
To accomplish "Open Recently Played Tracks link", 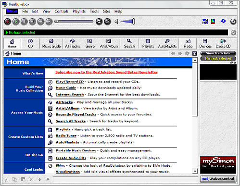I will pyautogui.click(x=76, y=114).
